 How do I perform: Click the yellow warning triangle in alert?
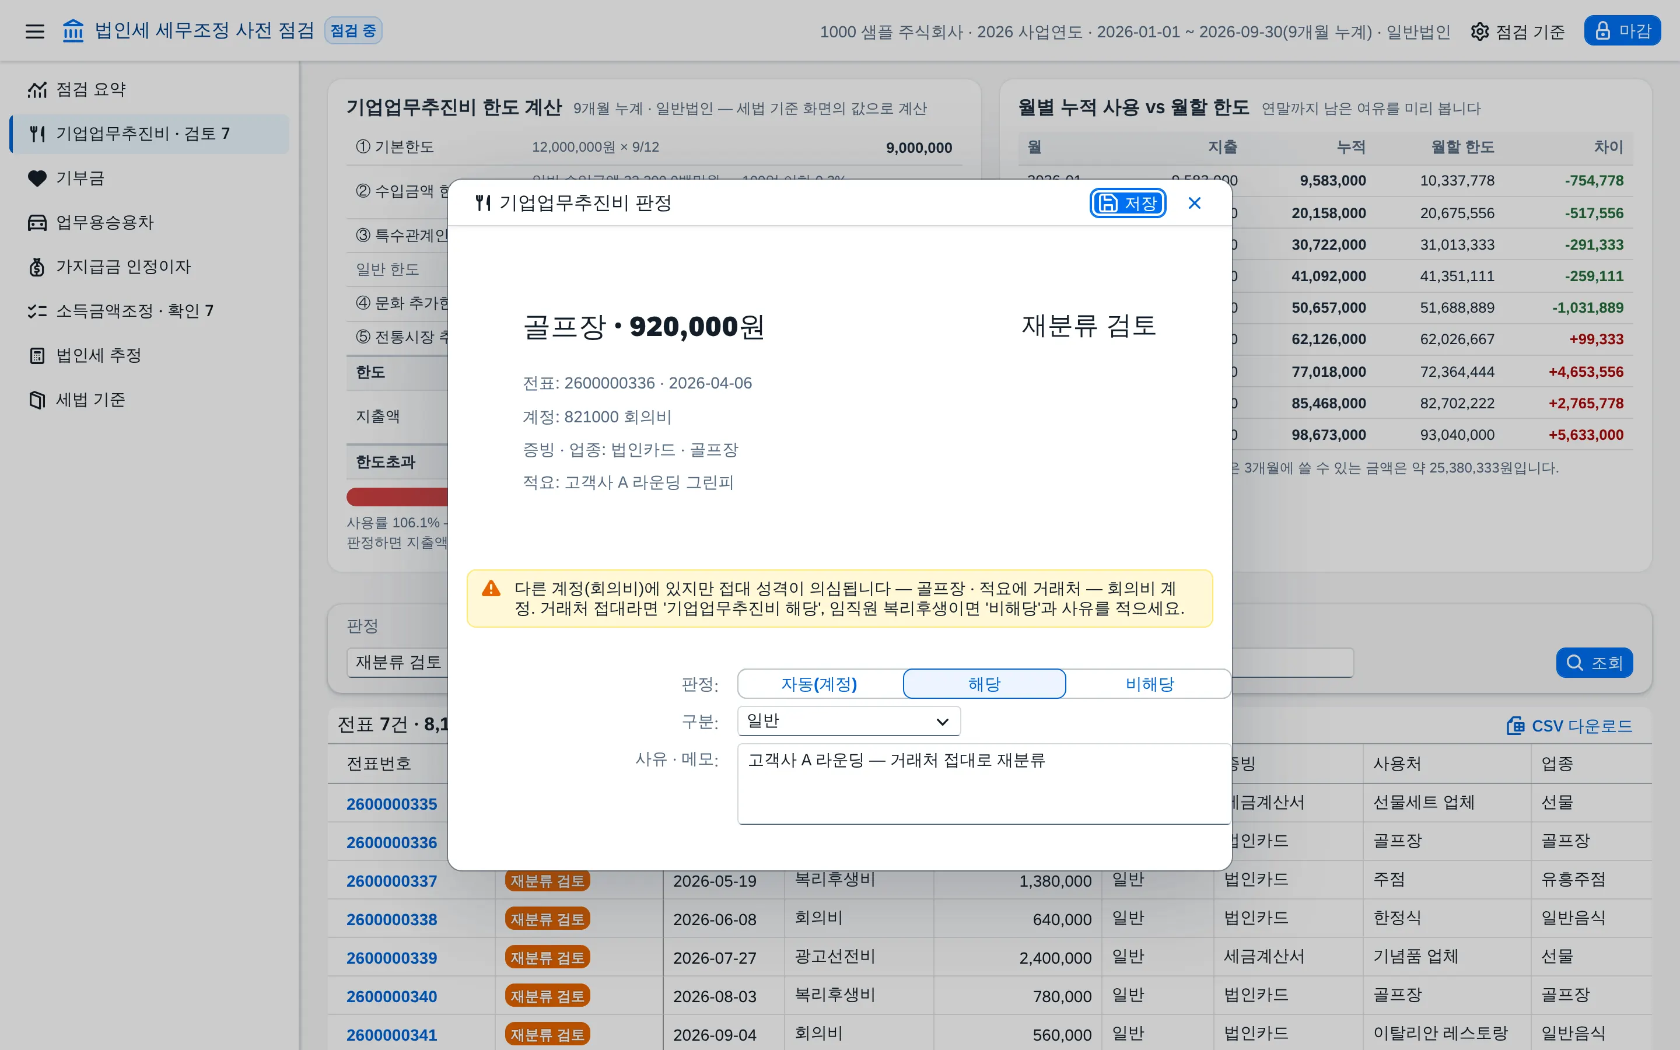(x=491, y=589)
